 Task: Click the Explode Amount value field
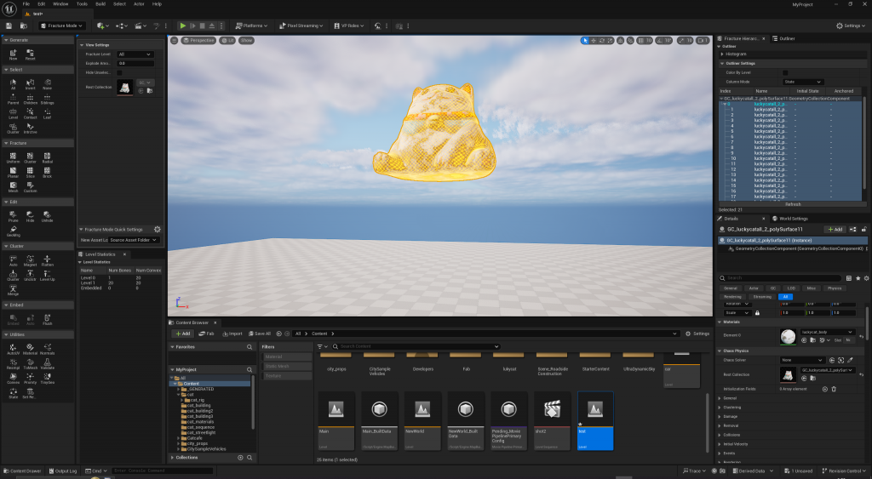click(x=135, y=63)
